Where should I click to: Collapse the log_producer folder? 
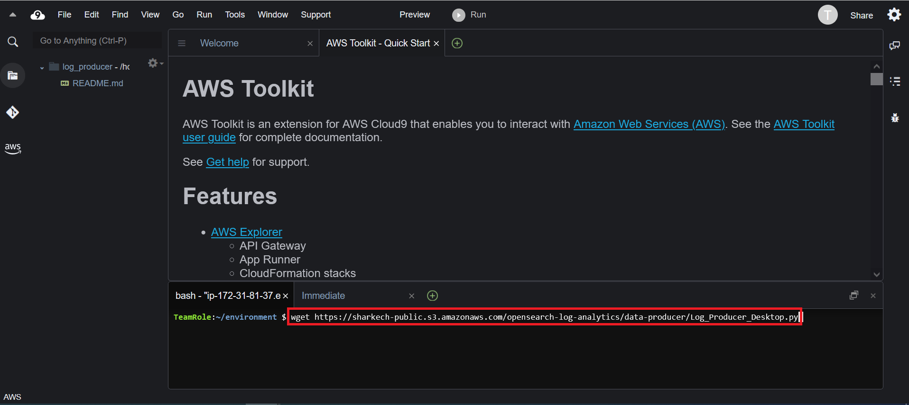[x=42, y=67]
